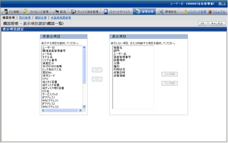228x143 pixels.
Task: Open the スマートデバイス tab
Action: (x=117, y=11)
